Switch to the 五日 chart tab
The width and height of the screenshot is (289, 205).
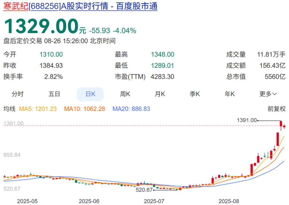click(x=54, y=94)
